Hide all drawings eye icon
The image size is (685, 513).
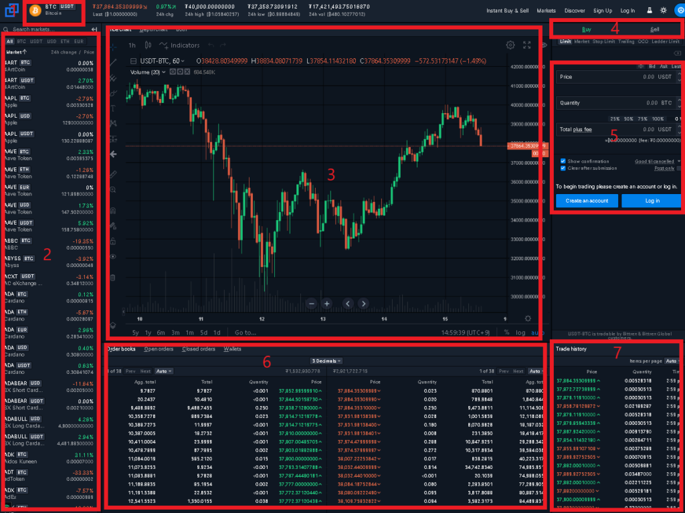pos(113,257)
